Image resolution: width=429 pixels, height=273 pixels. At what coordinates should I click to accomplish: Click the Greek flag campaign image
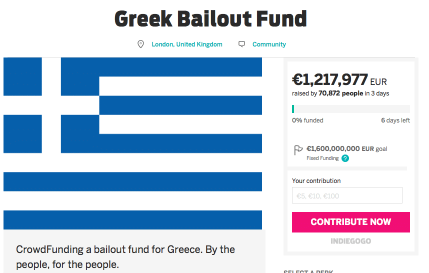point(132,143)
